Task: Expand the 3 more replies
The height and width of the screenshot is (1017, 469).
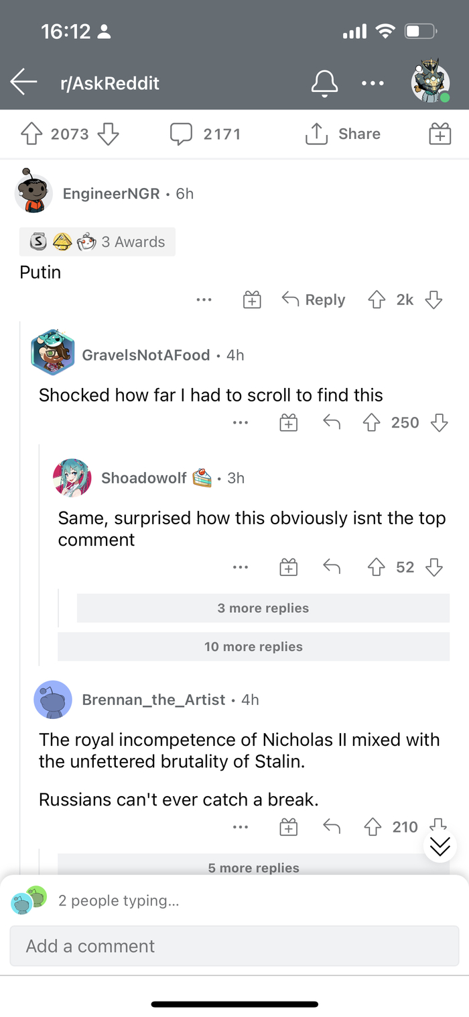Action: (x=263, y=608)
